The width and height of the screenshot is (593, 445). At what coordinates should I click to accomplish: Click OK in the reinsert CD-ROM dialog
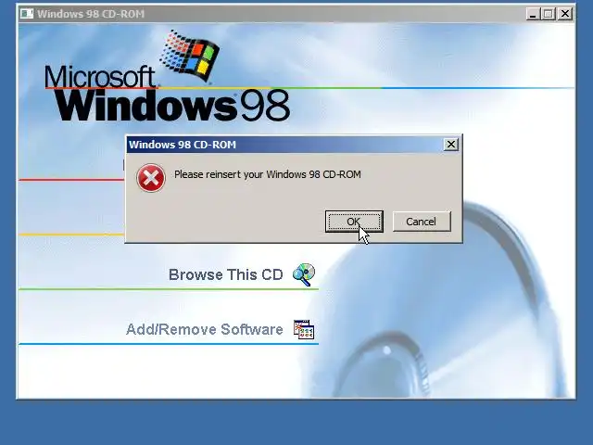(354, 222)
